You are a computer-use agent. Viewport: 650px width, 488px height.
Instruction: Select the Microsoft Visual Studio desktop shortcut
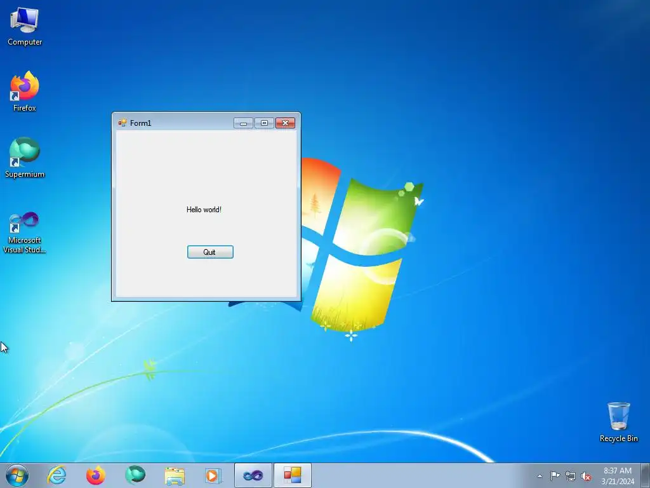[25, 233]
